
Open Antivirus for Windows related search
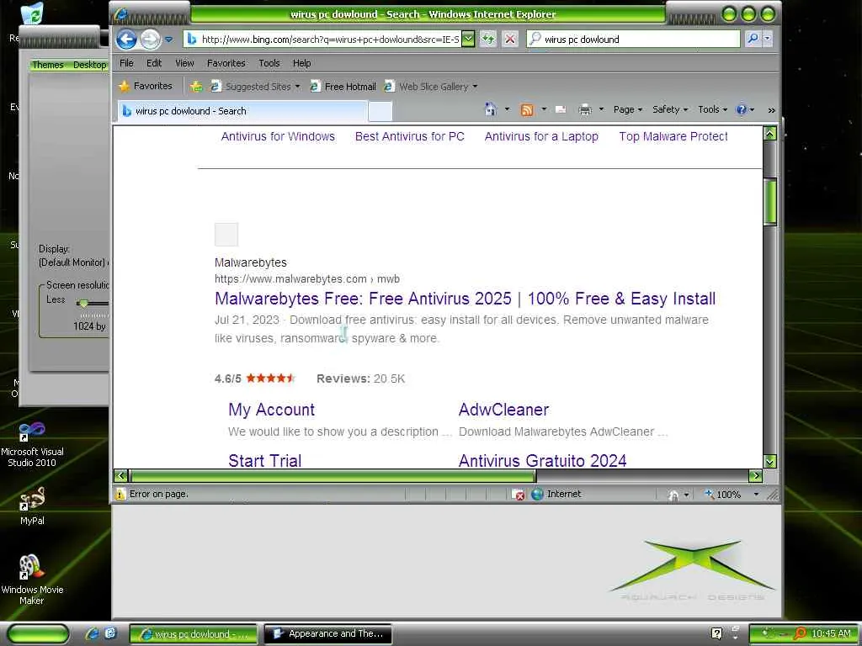coord(278,136)
